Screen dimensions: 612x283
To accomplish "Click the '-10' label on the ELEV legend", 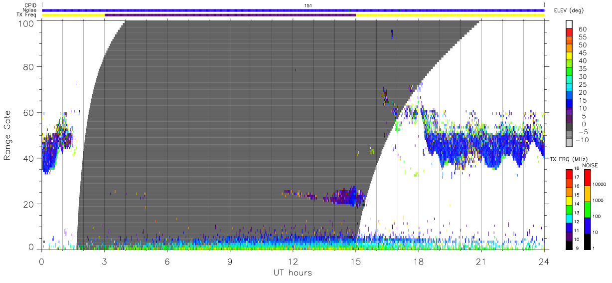I will pyautogui.click(x=582, y=140).
